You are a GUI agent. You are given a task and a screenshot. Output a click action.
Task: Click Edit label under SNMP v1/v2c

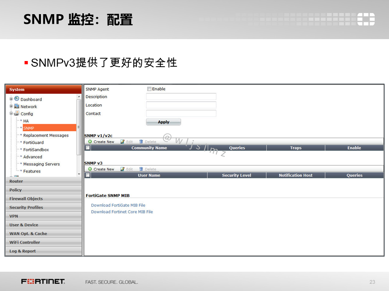click(130, 142)
